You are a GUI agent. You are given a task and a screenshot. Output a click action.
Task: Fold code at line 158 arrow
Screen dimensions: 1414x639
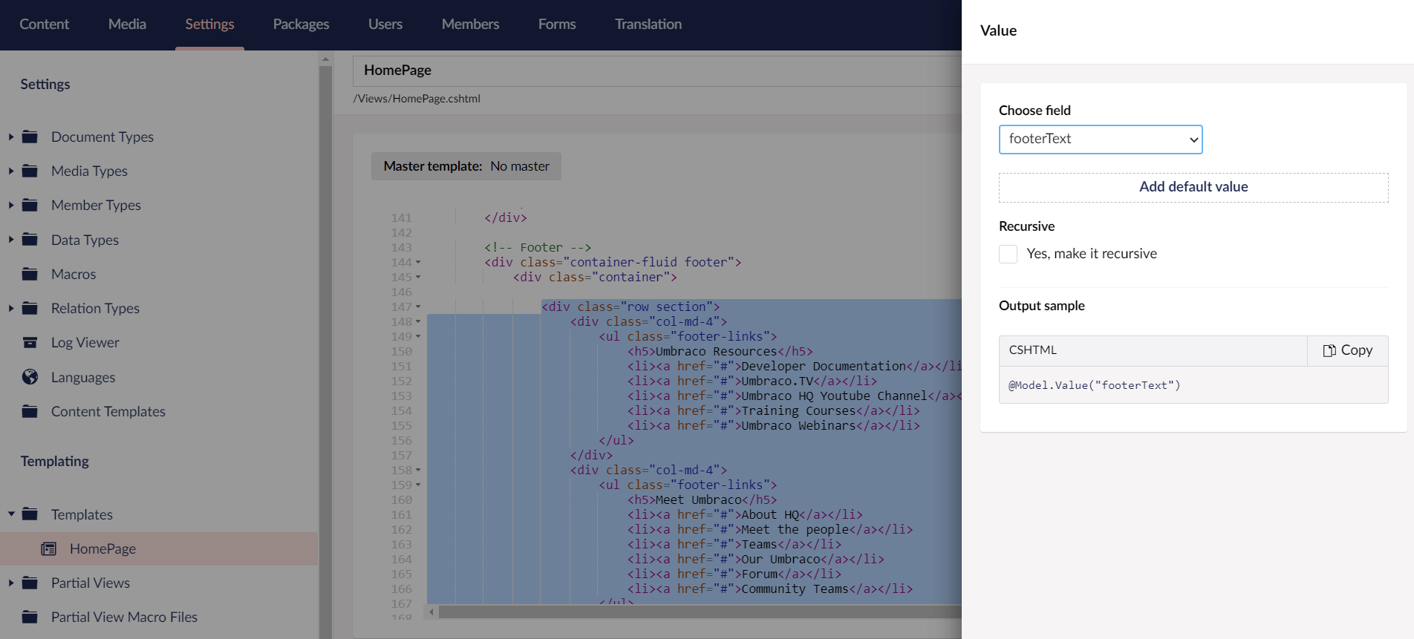(x=418, y=470)
